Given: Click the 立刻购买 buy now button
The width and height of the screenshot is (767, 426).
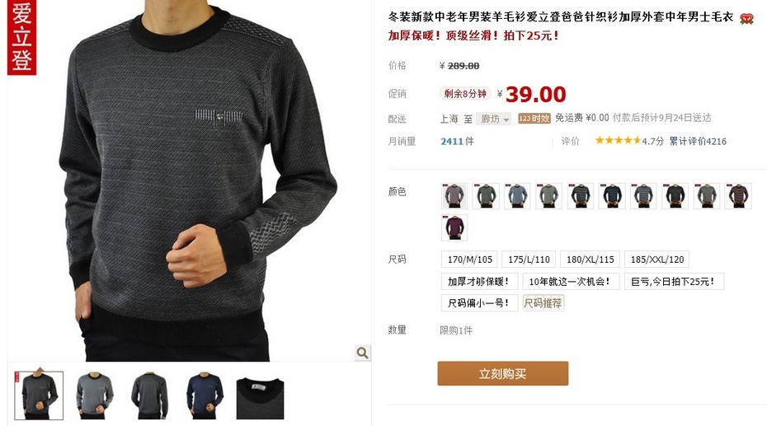Looking at the screenshot, I should pyautogui.click(x=503, y=374).
